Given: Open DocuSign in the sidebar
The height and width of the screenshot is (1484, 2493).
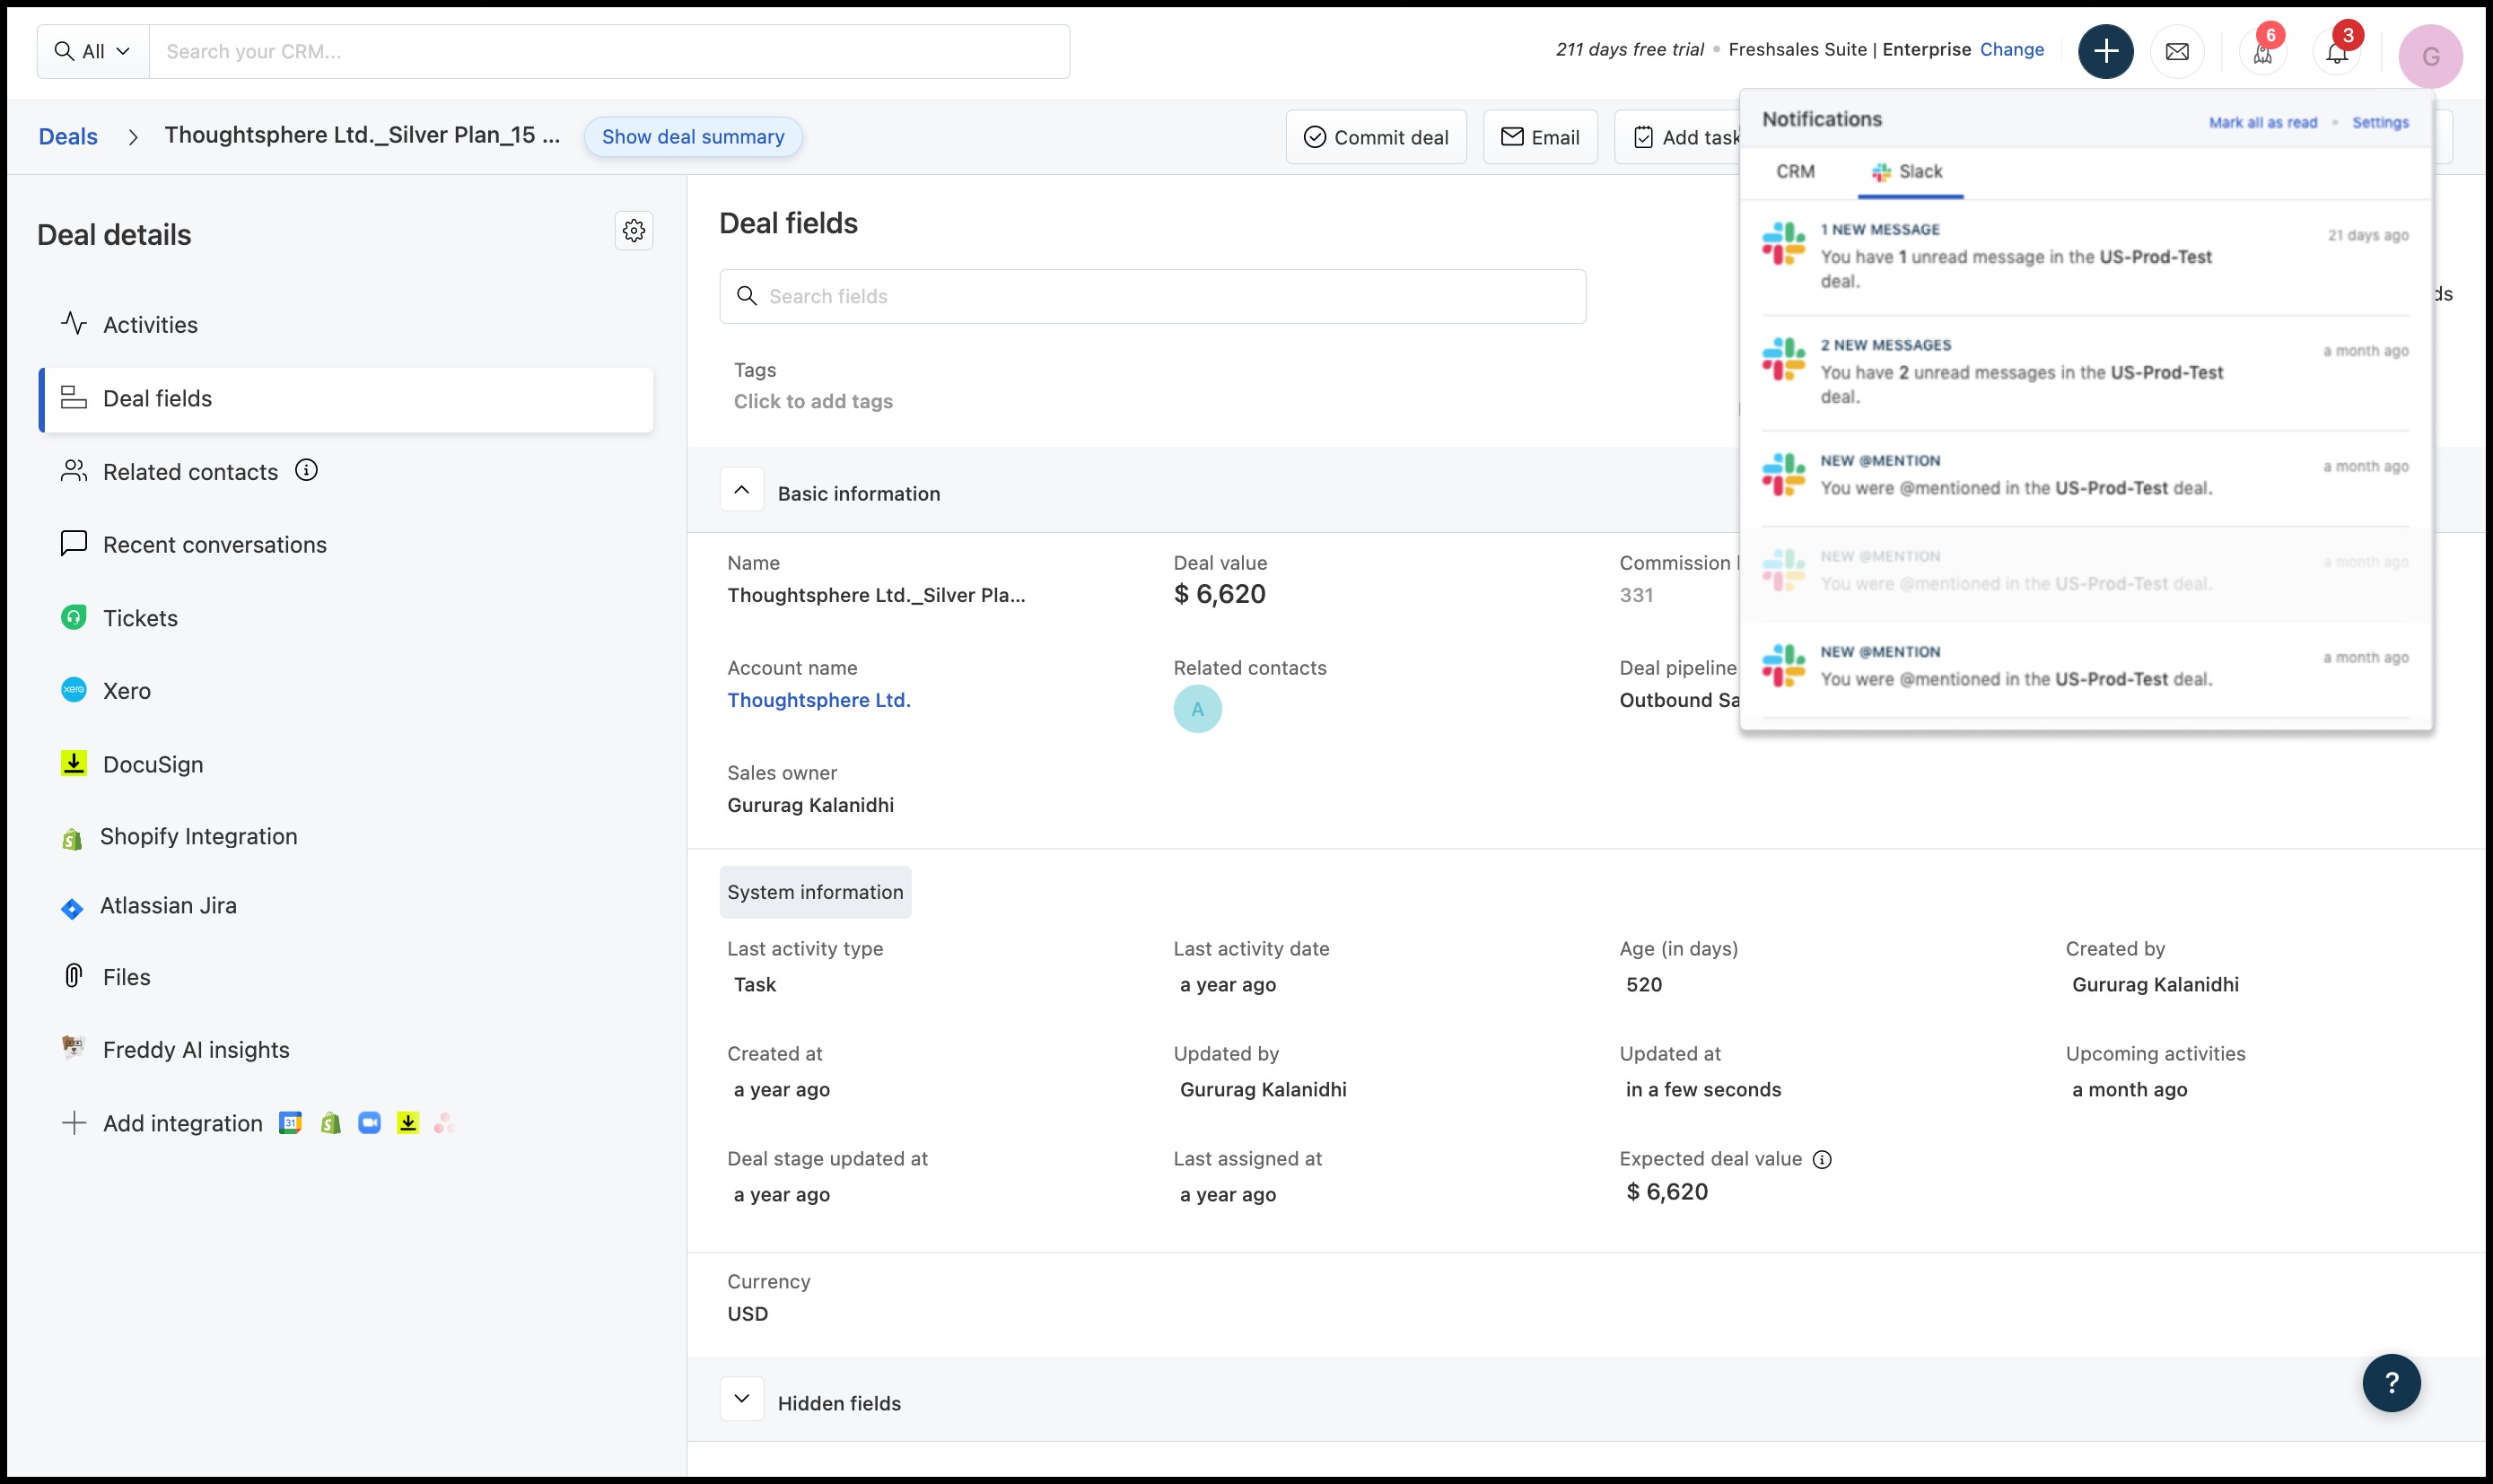Looking at the screenshot, I should (x=152, y=764).
